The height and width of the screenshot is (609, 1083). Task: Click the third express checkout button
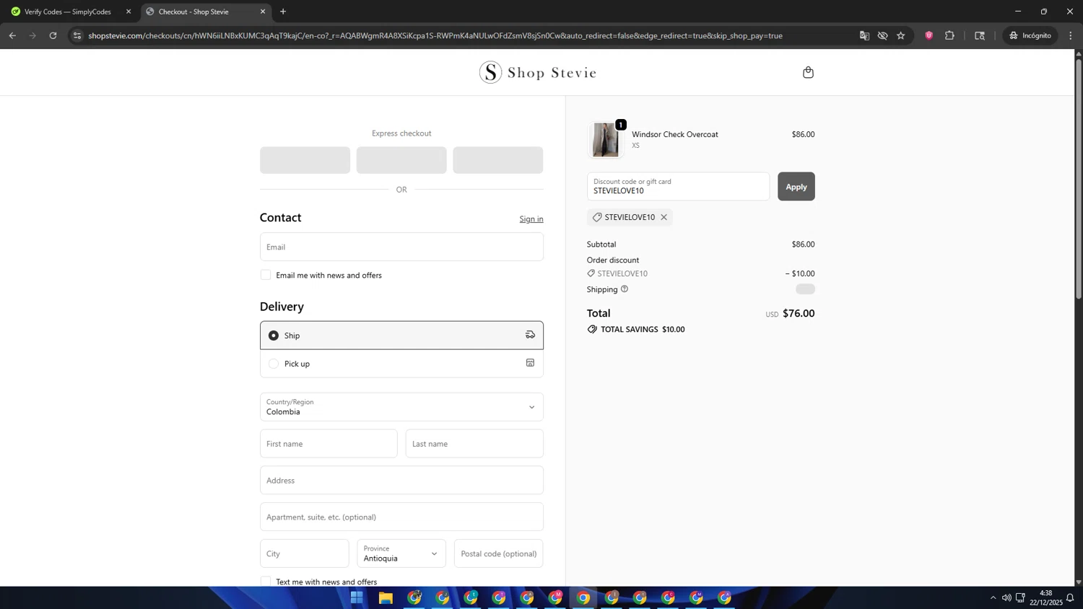coord(498,160)
